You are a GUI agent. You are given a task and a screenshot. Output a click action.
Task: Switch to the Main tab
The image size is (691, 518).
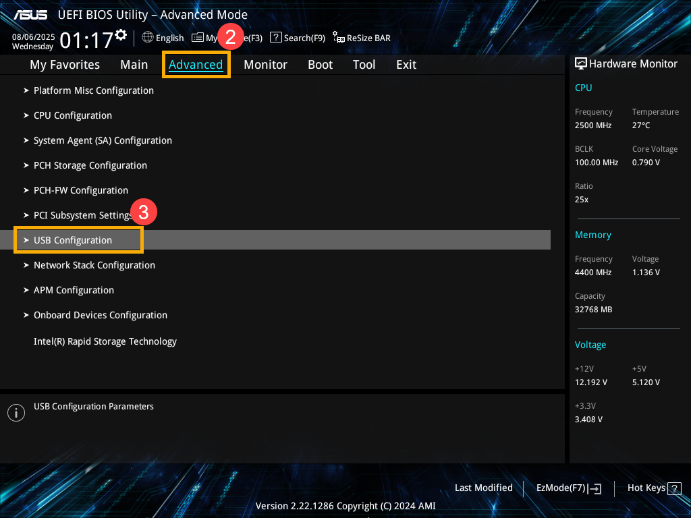(x=134, y=65)
